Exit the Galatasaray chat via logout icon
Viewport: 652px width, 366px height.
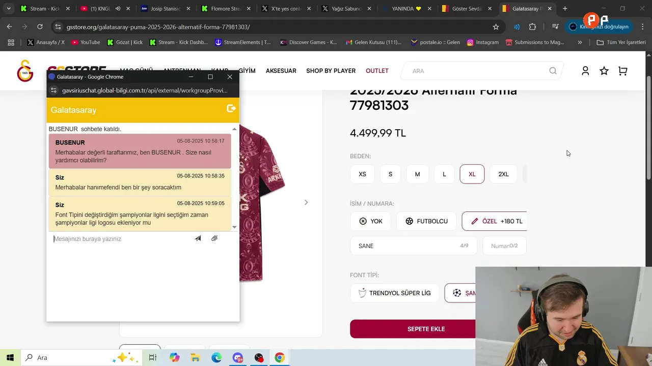pos(231,108)
